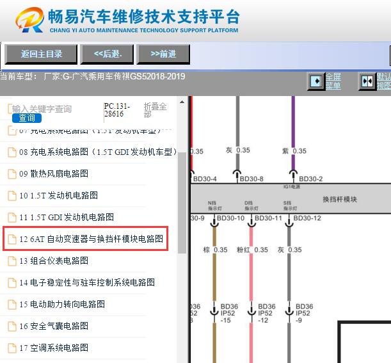Click the 棕 0.35 wire label
391x363 pixels.
[x=216, y=250]
